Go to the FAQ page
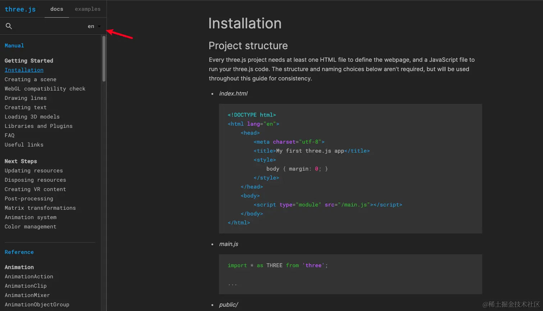Screen dimensions: 543x311 tap(10, 135)
